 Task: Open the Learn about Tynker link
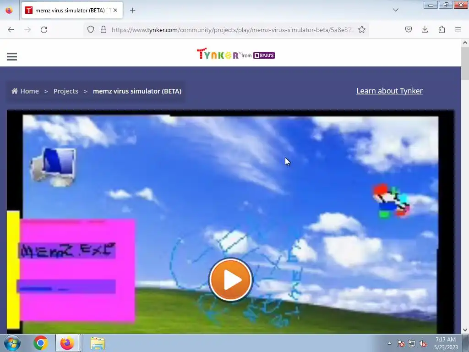tap(389, 91)
